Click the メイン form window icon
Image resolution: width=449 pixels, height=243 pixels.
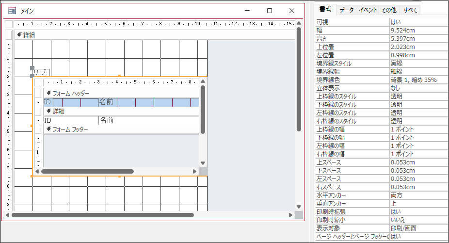(12, 11)
